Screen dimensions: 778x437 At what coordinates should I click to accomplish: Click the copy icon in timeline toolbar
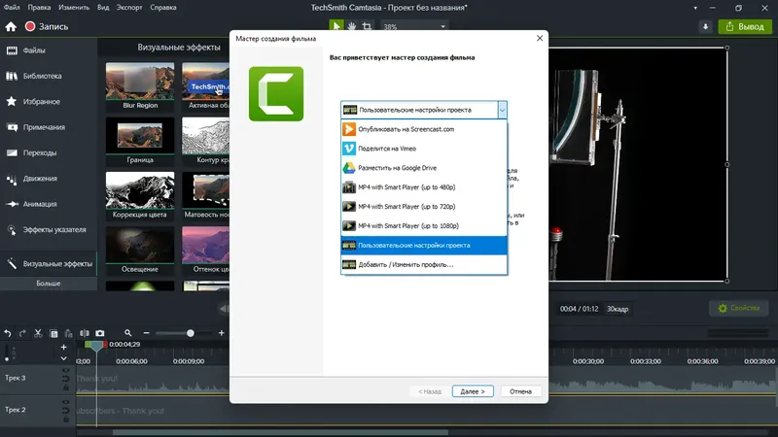pos(53,333)
